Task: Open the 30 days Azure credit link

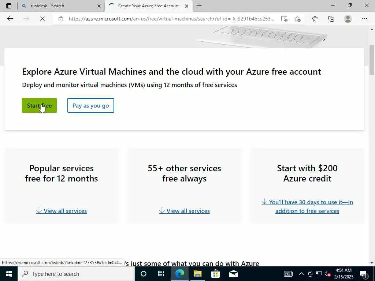Action: pyautogui.click(x=307, y=206)
